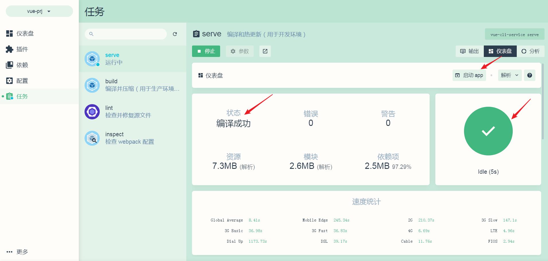The height and width of the screenshot is (261, 548).
Task: Click the three-dots icon beside 更多
Action: click(9, 252)
